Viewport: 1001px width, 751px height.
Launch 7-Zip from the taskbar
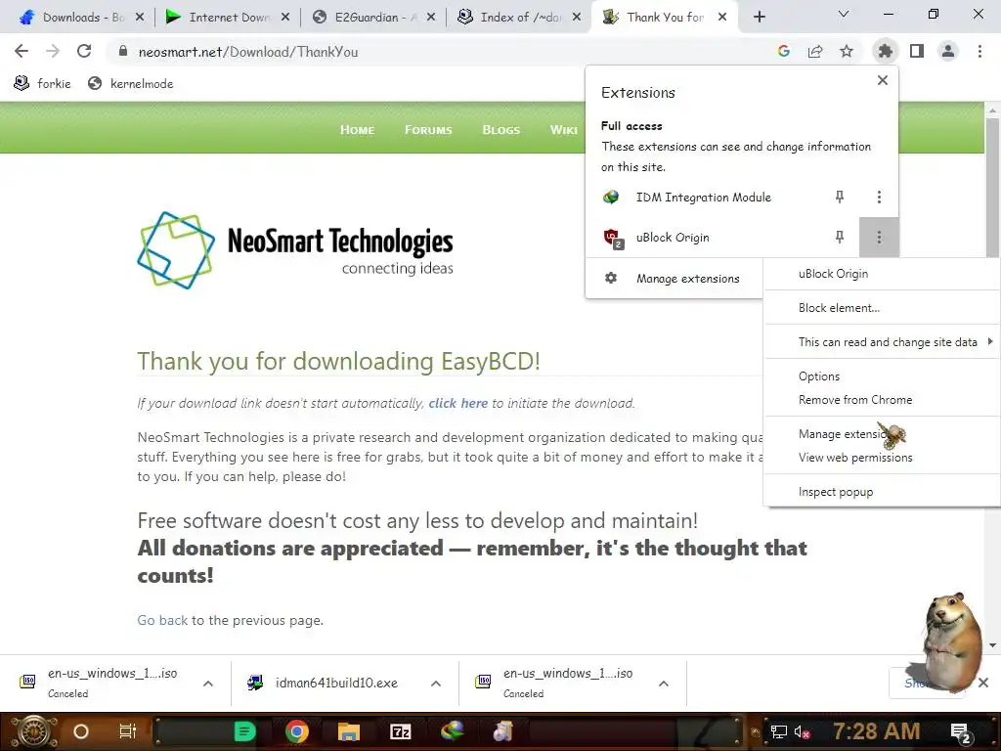point(400,731)
